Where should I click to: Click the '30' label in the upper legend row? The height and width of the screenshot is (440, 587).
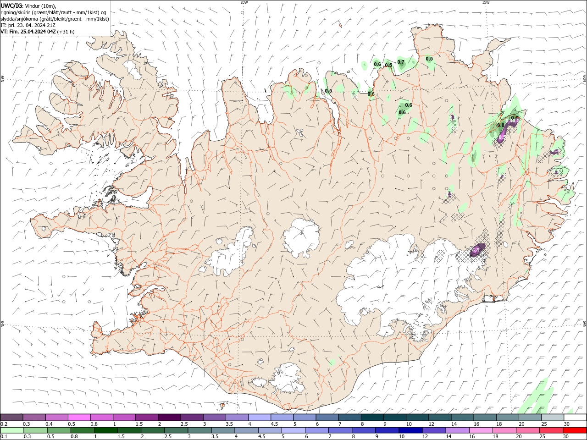(x=566, y=424)
